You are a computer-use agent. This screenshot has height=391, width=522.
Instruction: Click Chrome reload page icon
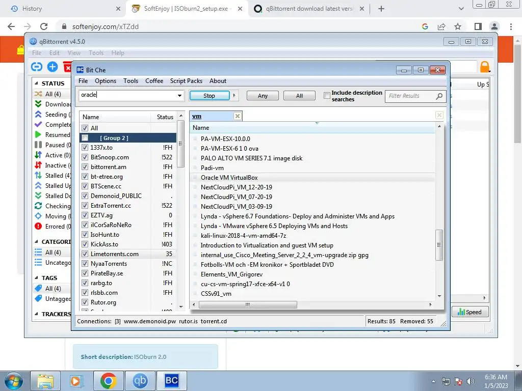click(44, 26)
